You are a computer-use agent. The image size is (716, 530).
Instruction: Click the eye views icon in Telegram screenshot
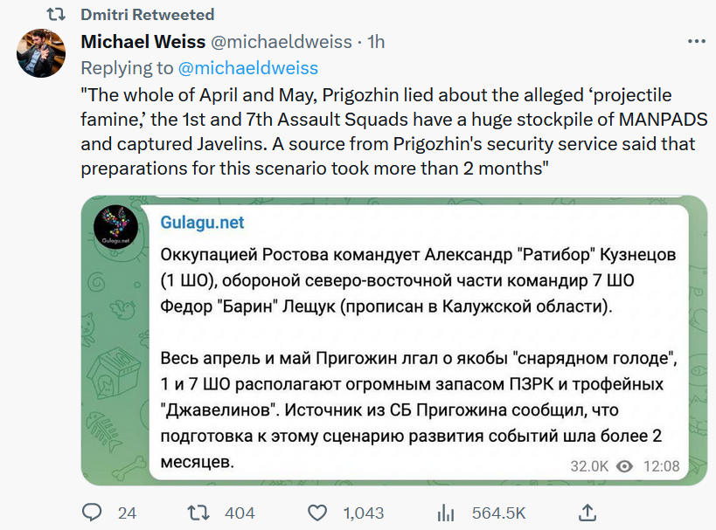624,466
